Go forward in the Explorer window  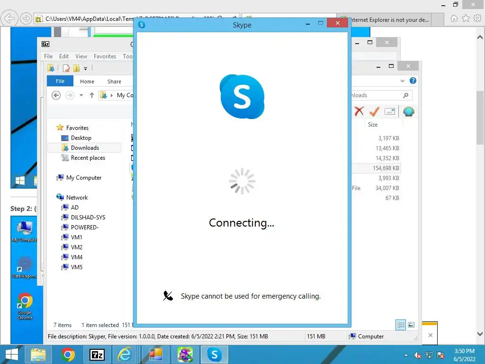[70, 95]
